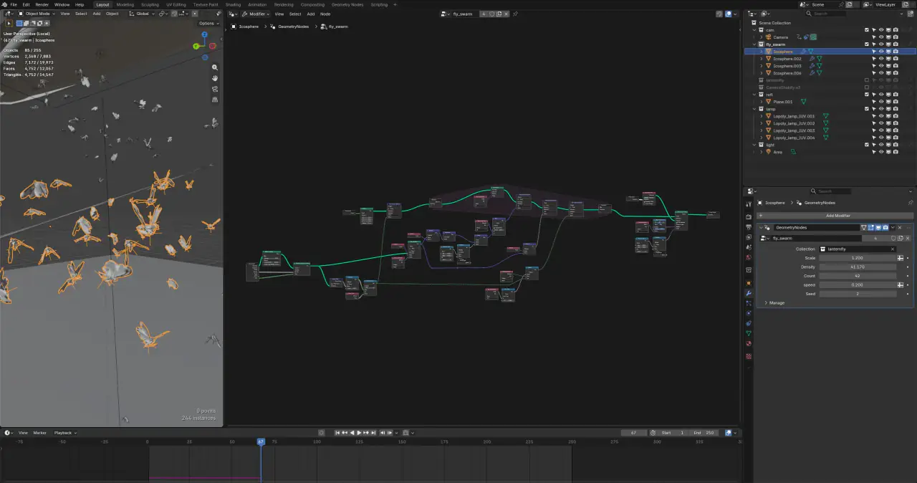Open the Render menu
The image size is (917, 483).
[x=42, y=4]
